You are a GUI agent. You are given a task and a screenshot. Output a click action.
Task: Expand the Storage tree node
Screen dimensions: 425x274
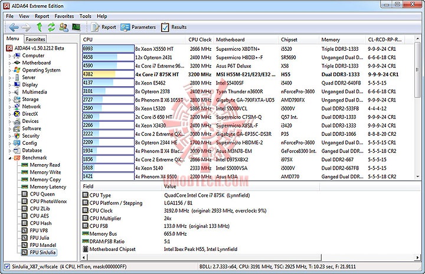click(x=10, y=100)
